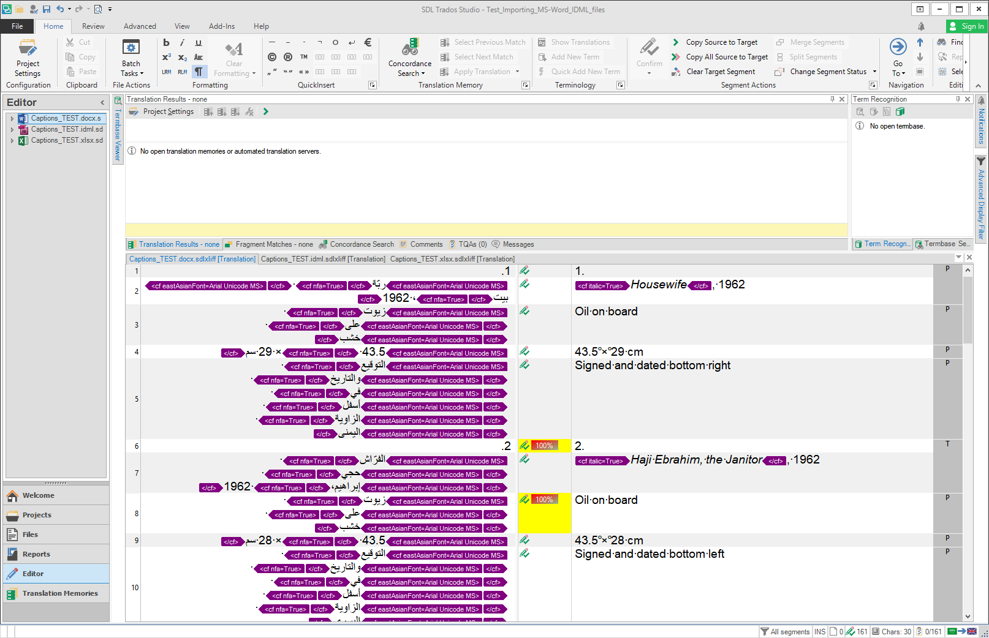This screenshot has height=638, width=989.
Task: Apply superscript formatting
Action: click(166, 57)
